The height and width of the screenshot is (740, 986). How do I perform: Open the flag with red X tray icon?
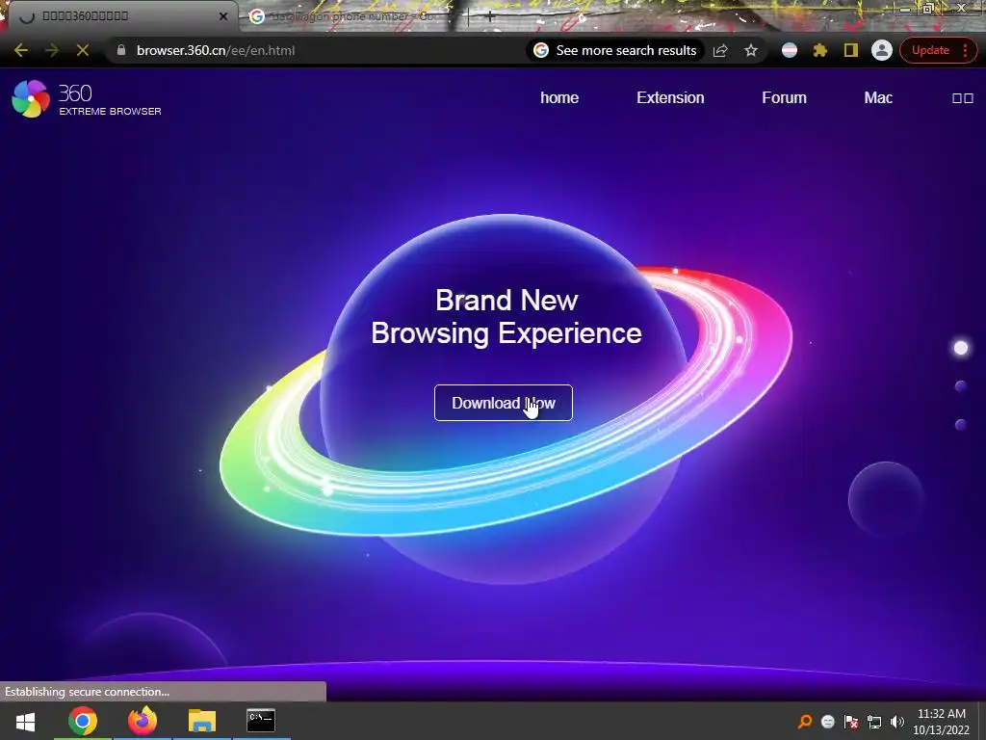coord(851,722)
